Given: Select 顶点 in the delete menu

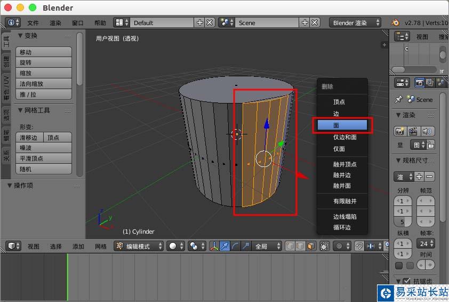Looking at the screenshot, I should (x=342, y=102).
